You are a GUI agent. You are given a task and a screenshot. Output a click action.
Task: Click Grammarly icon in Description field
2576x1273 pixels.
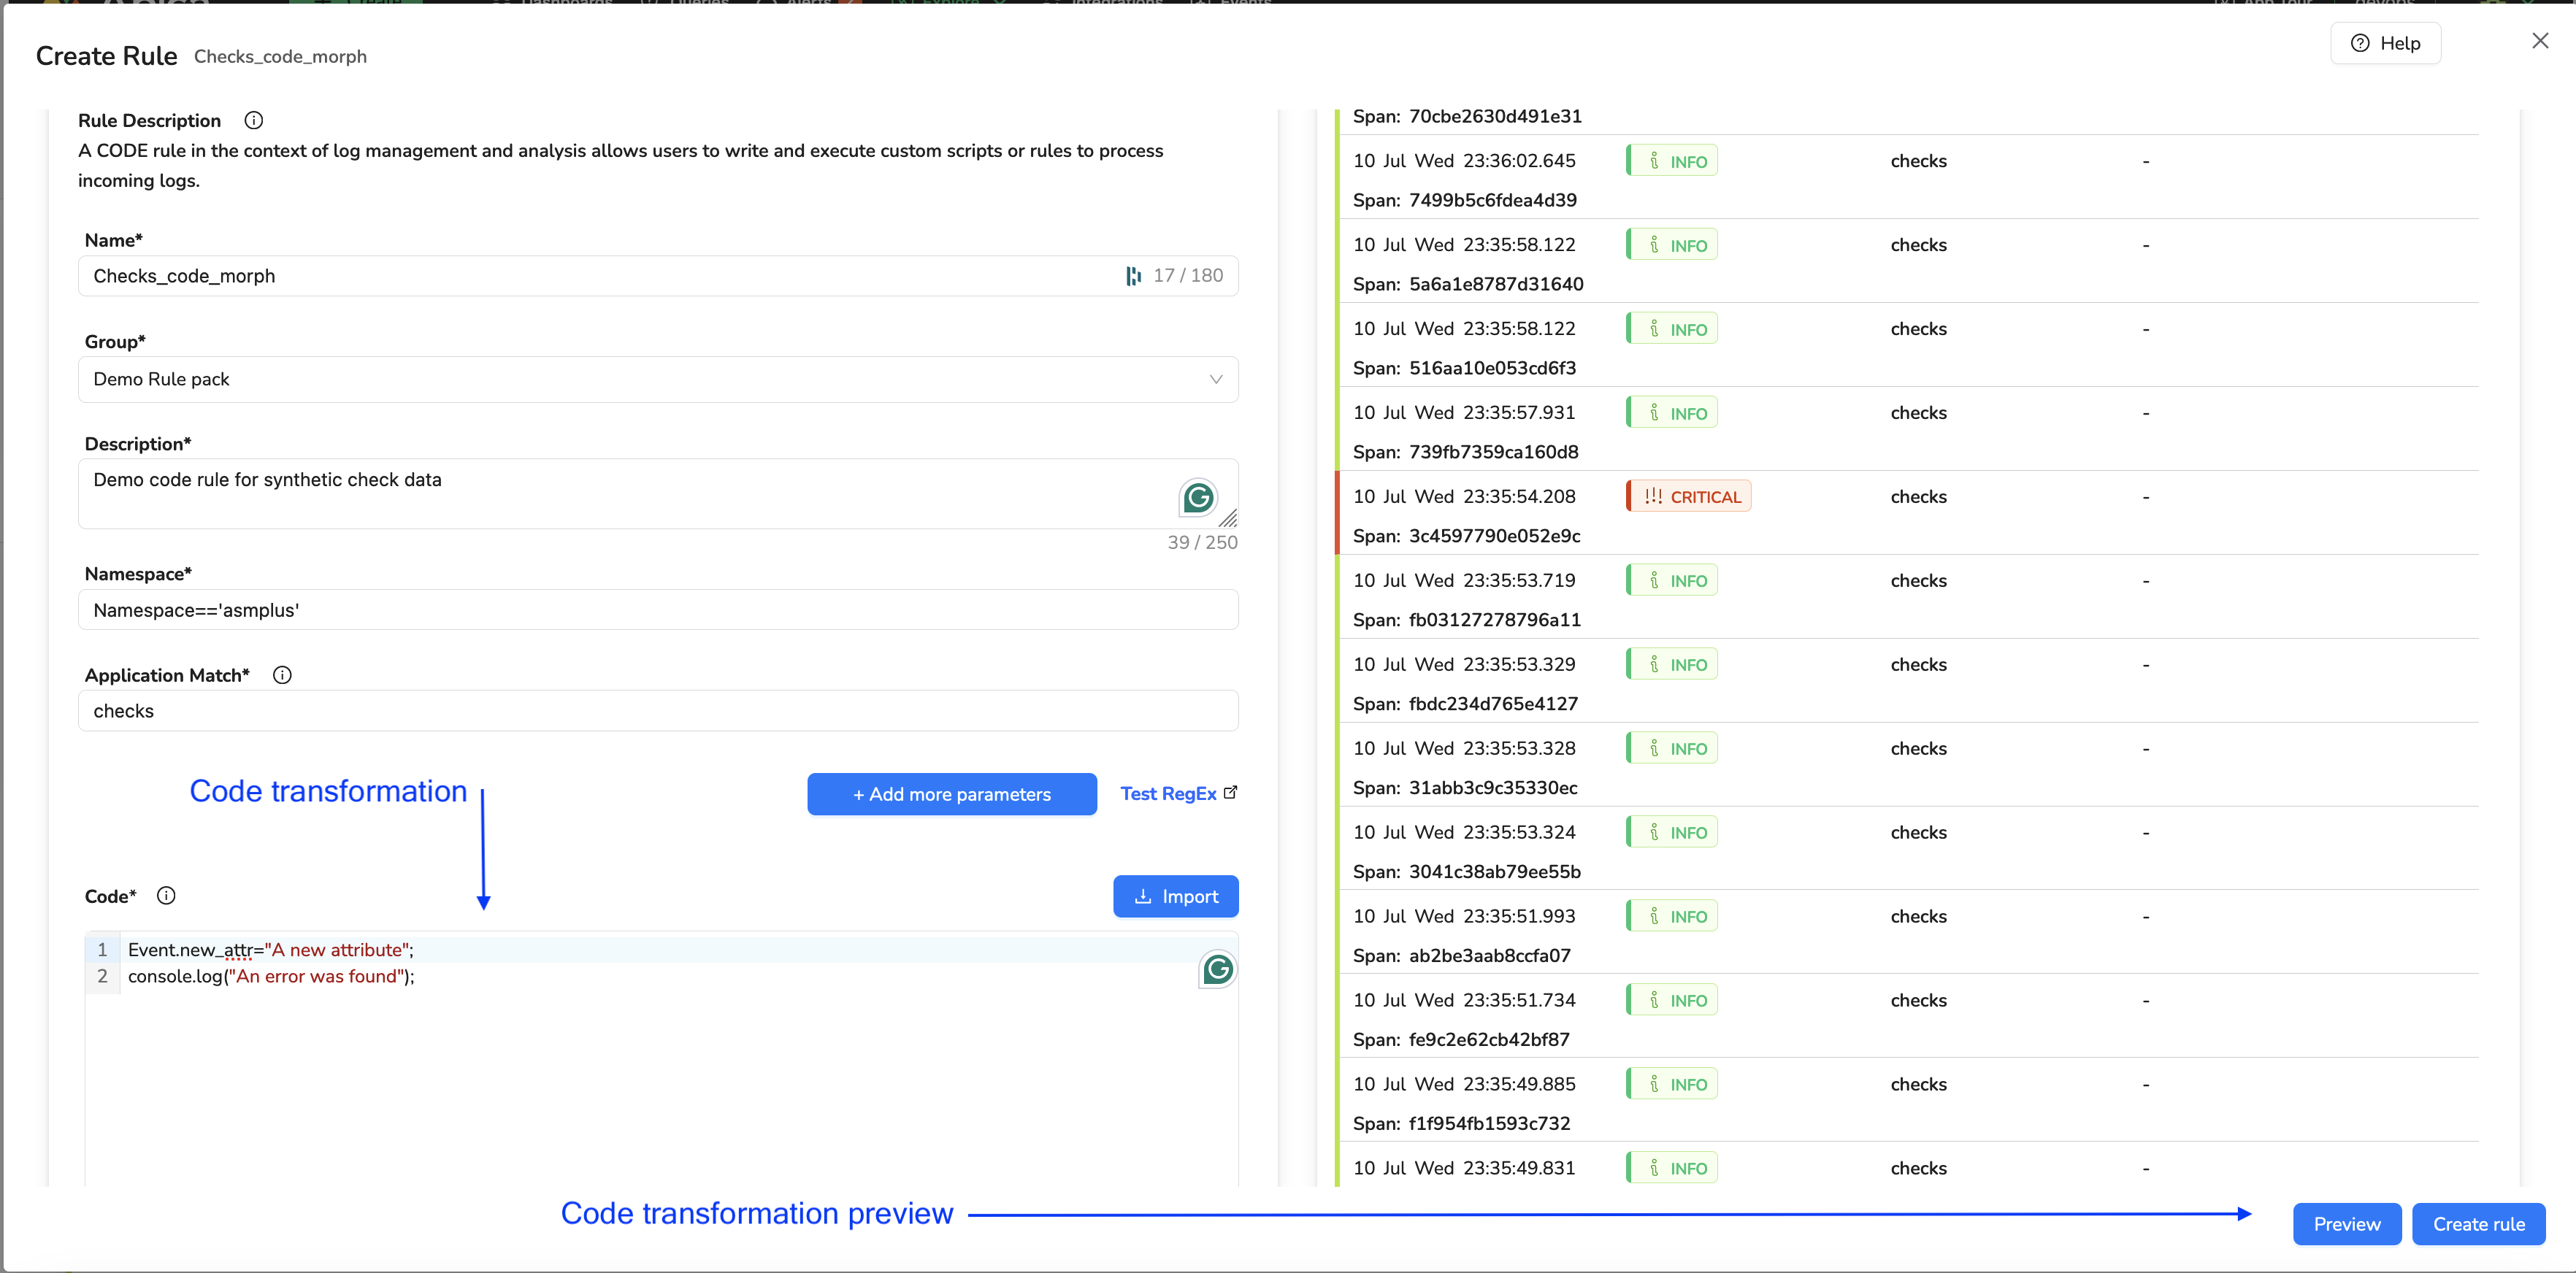(x=1198, y=498)
